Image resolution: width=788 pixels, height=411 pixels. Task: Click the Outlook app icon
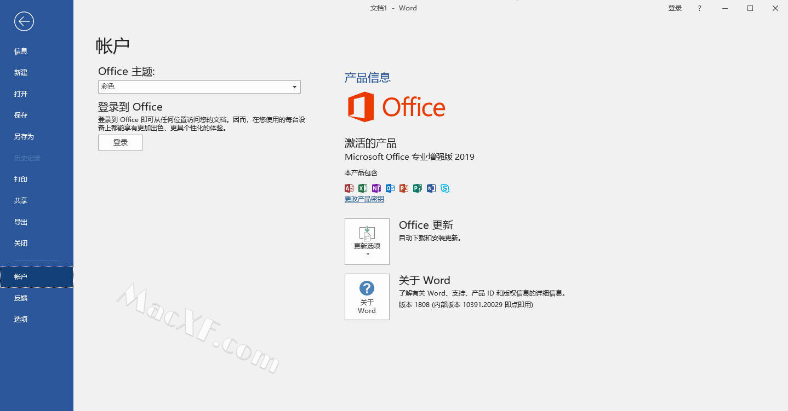tap(390, 188)
